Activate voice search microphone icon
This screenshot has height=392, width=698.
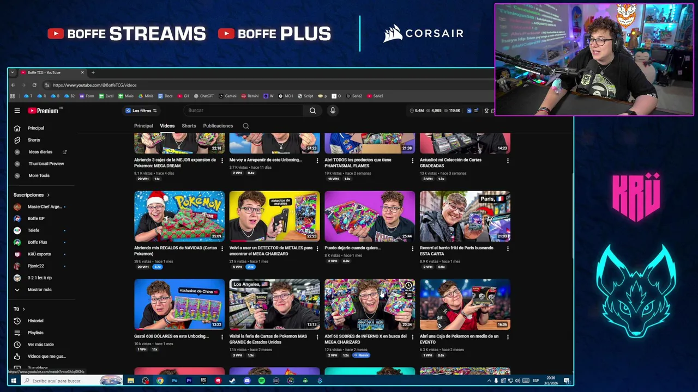click(x=333, y=111)
